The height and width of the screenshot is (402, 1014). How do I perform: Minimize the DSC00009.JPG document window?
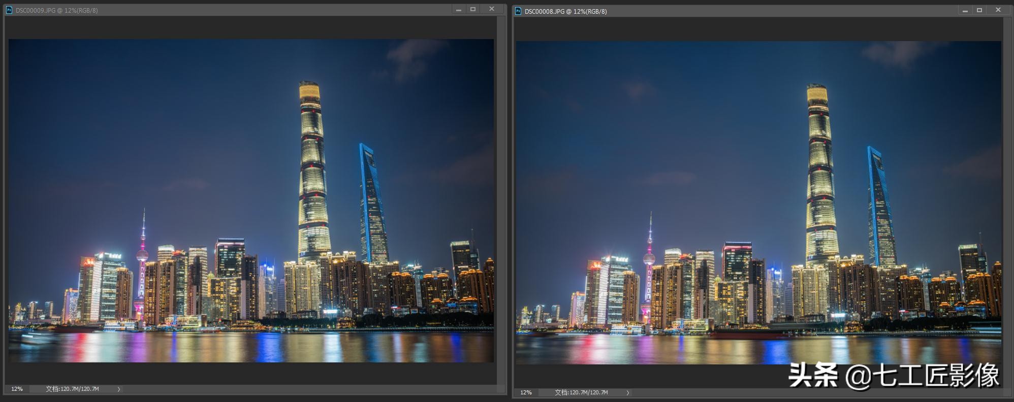pyautogui.click(x=459, y=10)
